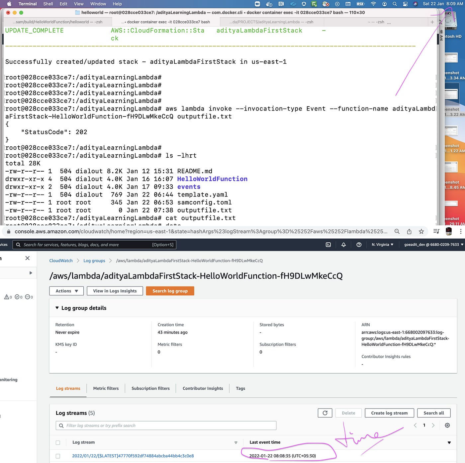
Task: Open the Apple menu
Action: pyautogui.click(x=9, y=4)
